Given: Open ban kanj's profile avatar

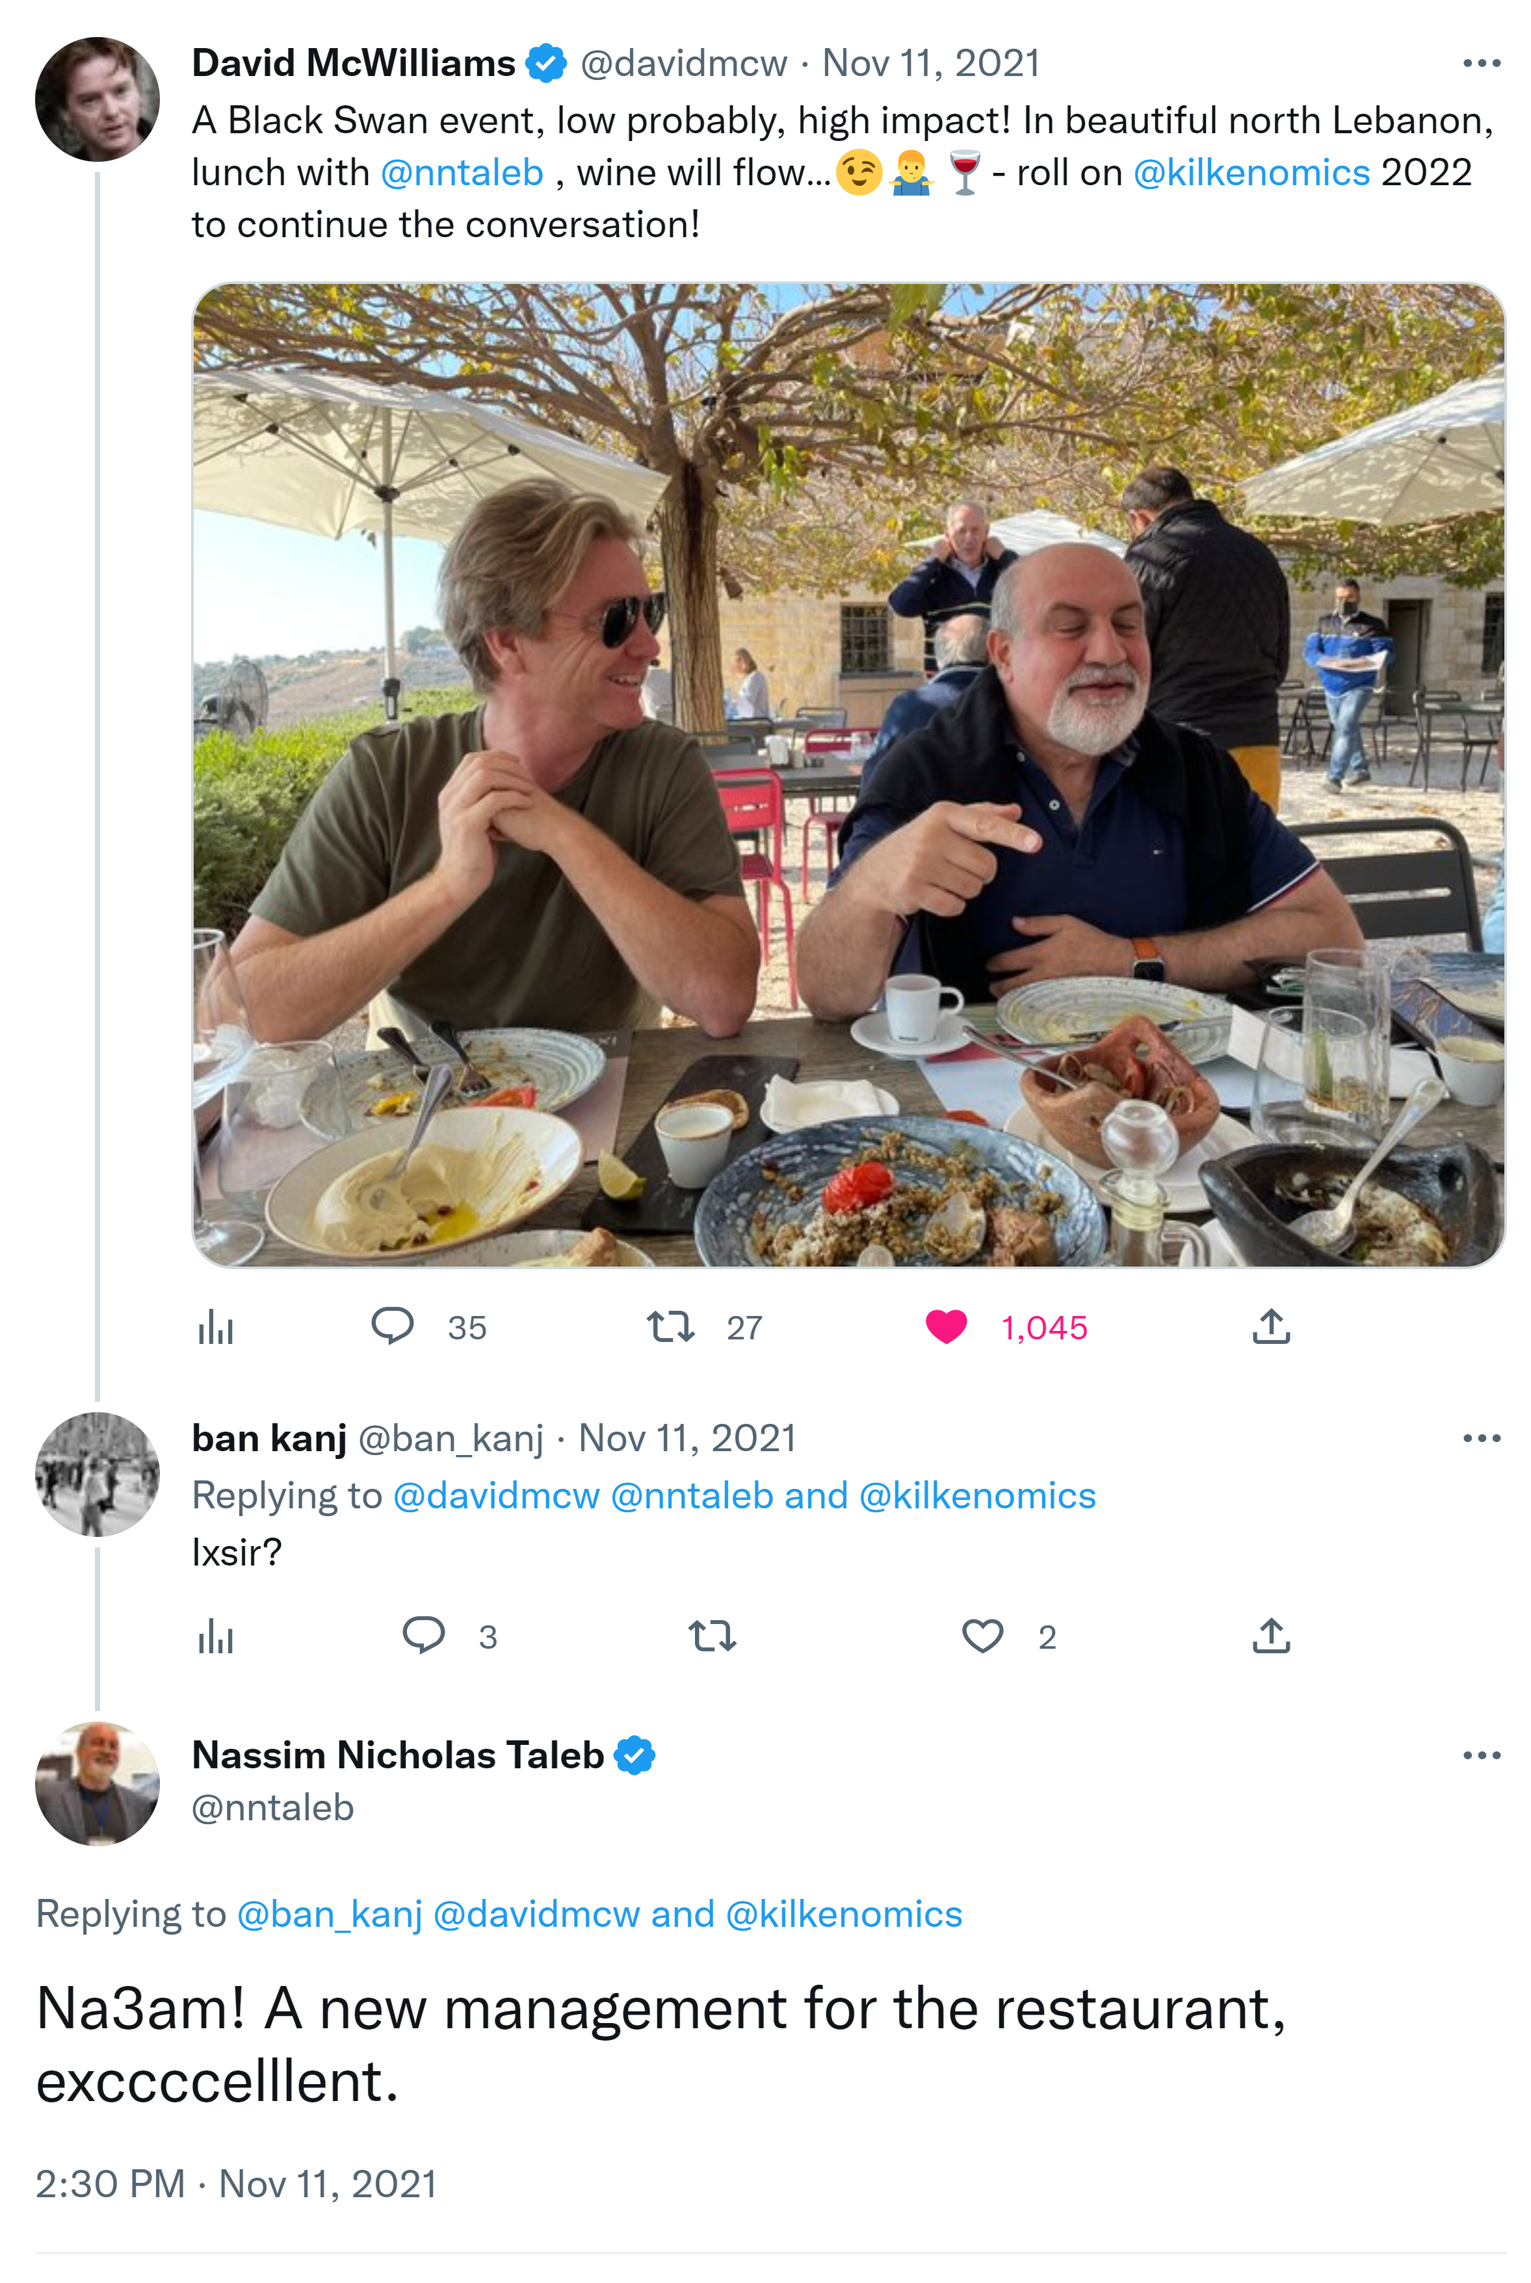Looking at the screenshot, I should click(x=98, y=1474).
